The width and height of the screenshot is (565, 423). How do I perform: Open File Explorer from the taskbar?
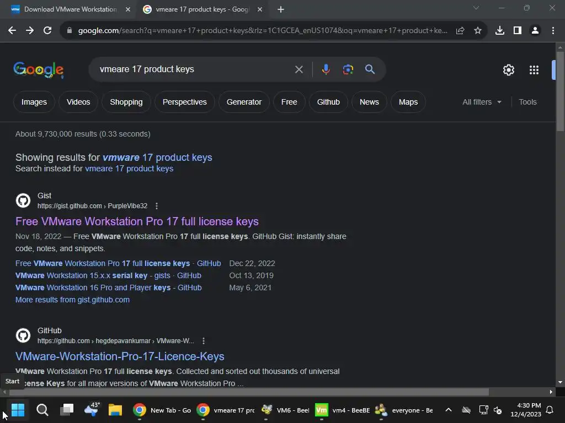click(115, 410)
